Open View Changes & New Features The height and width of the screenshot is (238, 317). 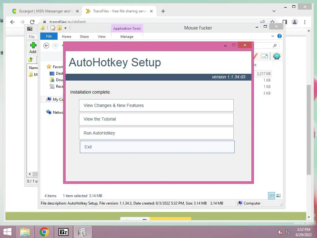(x=156, y=105)
